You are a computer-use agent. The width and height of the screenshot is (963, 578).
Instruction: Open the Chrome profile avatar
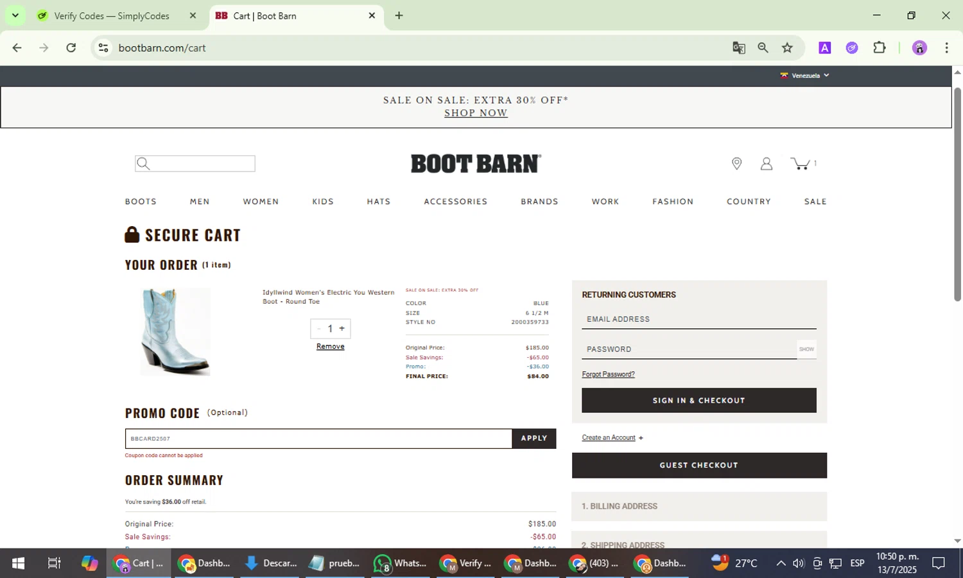point(919,48)
